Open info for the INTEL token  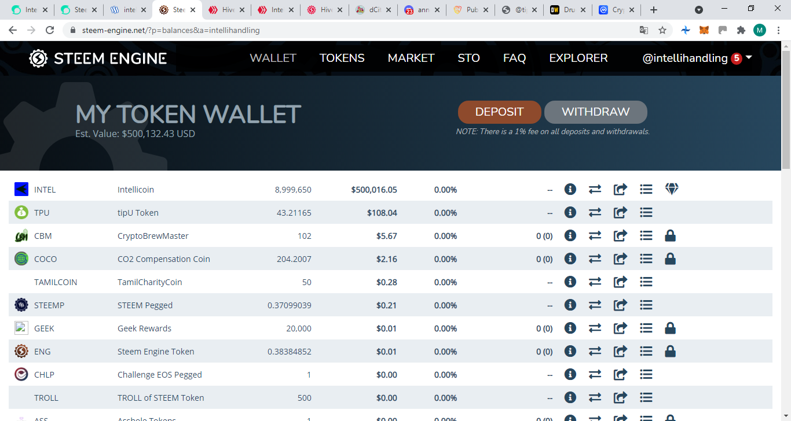[x=570, y=189]
